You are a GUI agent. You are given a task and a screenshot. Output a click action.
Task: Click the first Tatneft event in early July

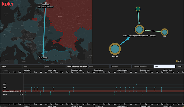pyautogui.click(x=25, y=95)
